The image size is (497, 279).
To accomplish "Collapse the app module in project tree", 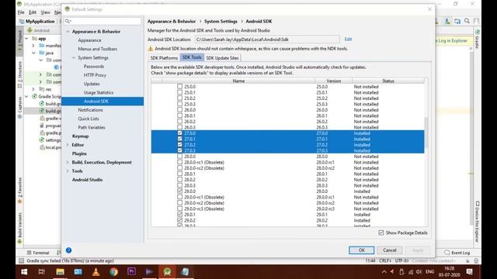I will tap(26, 39).
